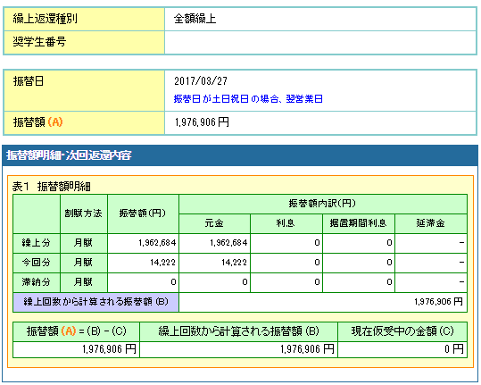Click the 振替額内訳(円) group header

coord(323,204)
